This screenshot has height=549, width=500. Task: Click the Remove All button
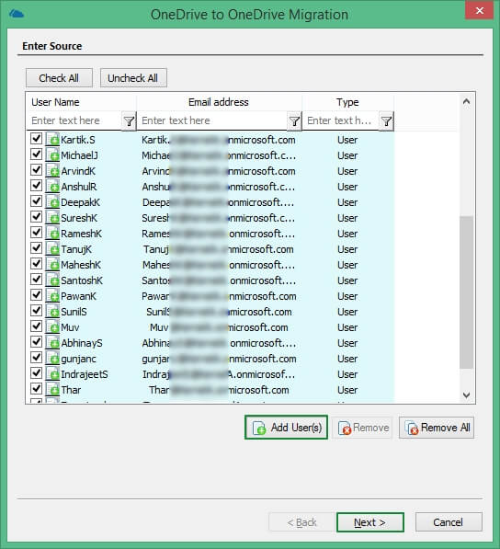(x=437, y=428)
